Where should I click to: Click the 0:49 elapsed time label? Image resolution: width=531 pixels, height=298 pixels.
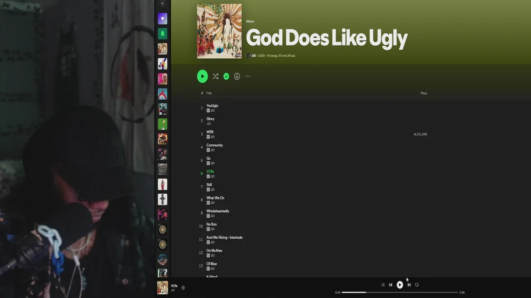(x=338, y=293)
